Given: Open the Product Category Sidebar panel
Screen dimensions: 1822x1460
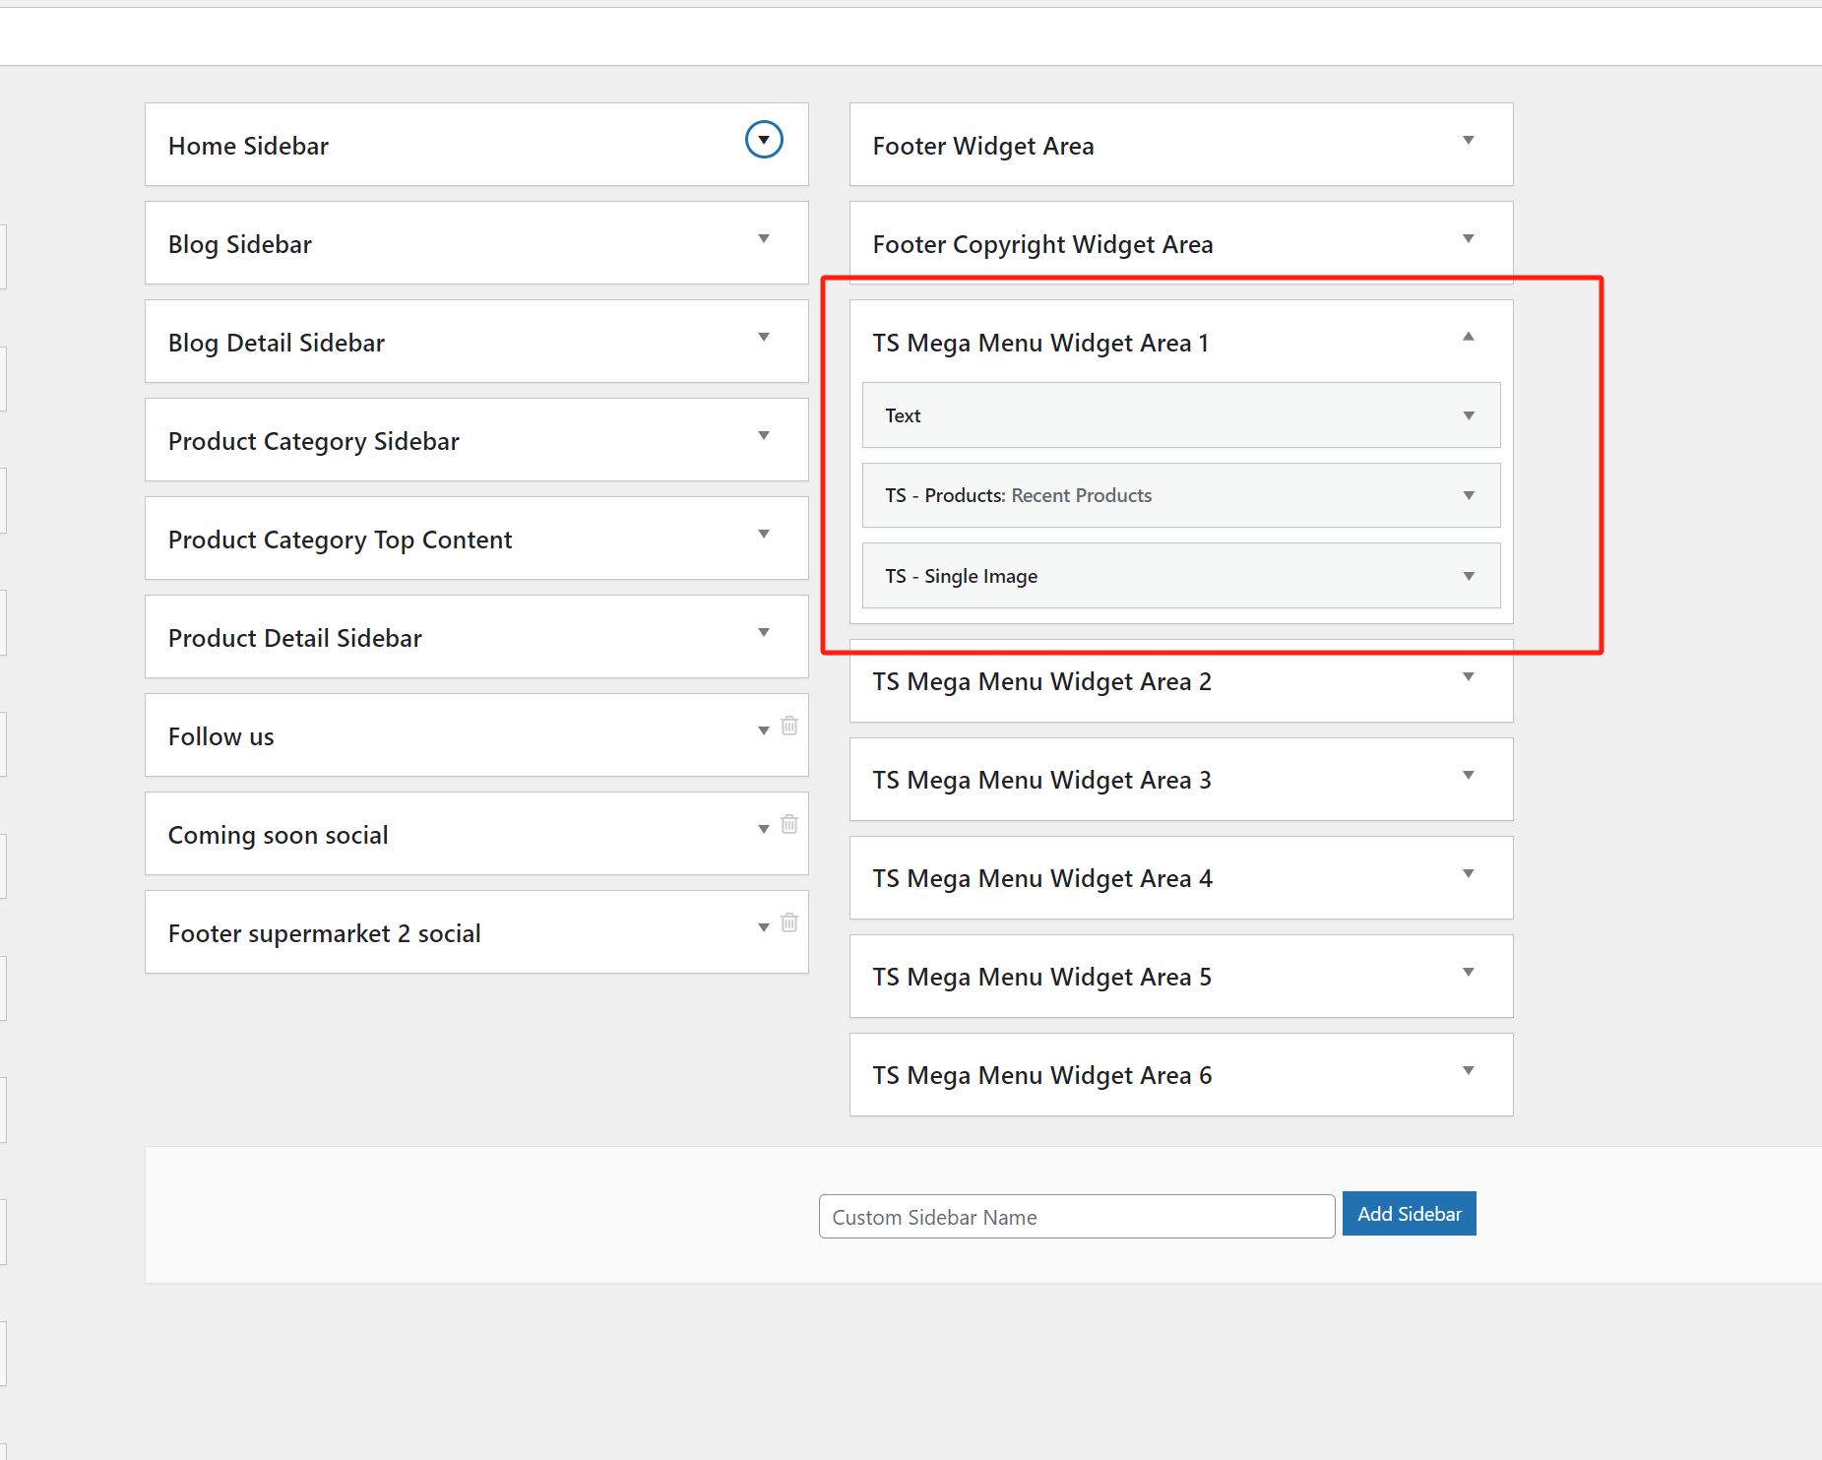Looking at the screenshot, I should click(x=764, y=436).
